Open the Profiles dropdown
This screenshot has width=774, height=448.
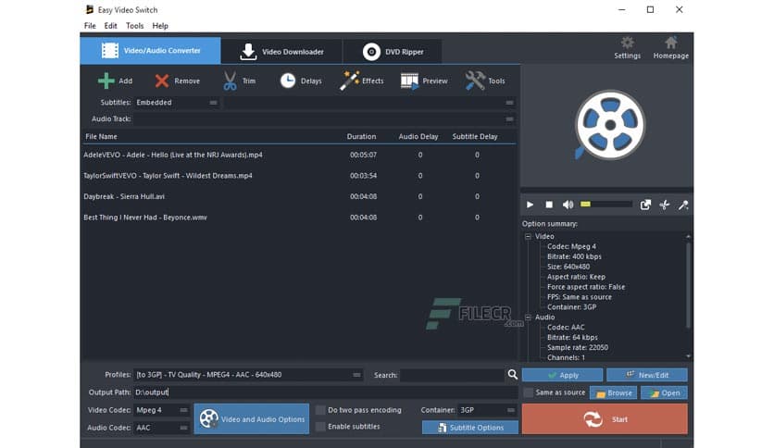[x=248, y=375]
